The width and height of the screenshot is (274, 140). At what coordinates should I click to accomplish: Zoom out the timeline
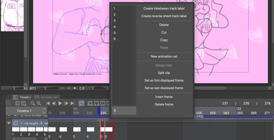point(33,103)
